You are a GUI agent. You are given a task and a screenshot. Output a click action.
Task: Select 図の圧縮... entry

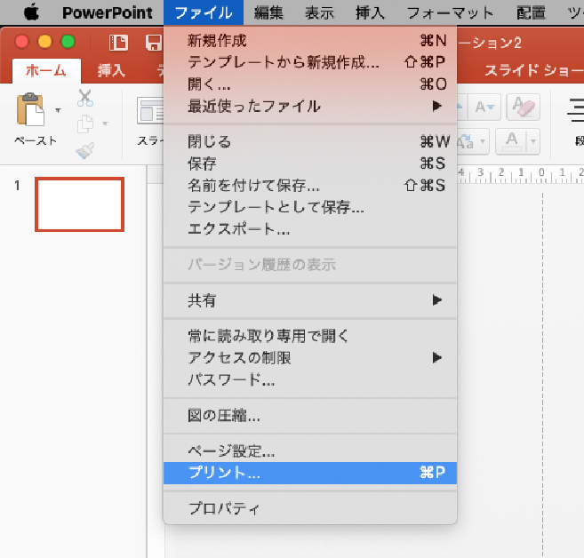pyautogui.click(x=310, y=416)
